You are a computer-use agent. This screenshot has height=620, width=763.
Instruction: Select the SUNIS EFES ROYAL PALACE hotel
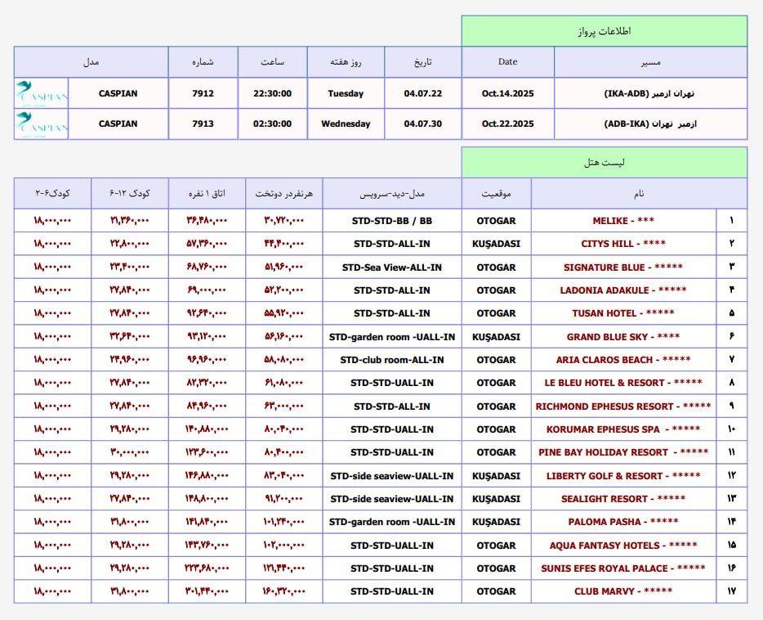coord(623,568)
